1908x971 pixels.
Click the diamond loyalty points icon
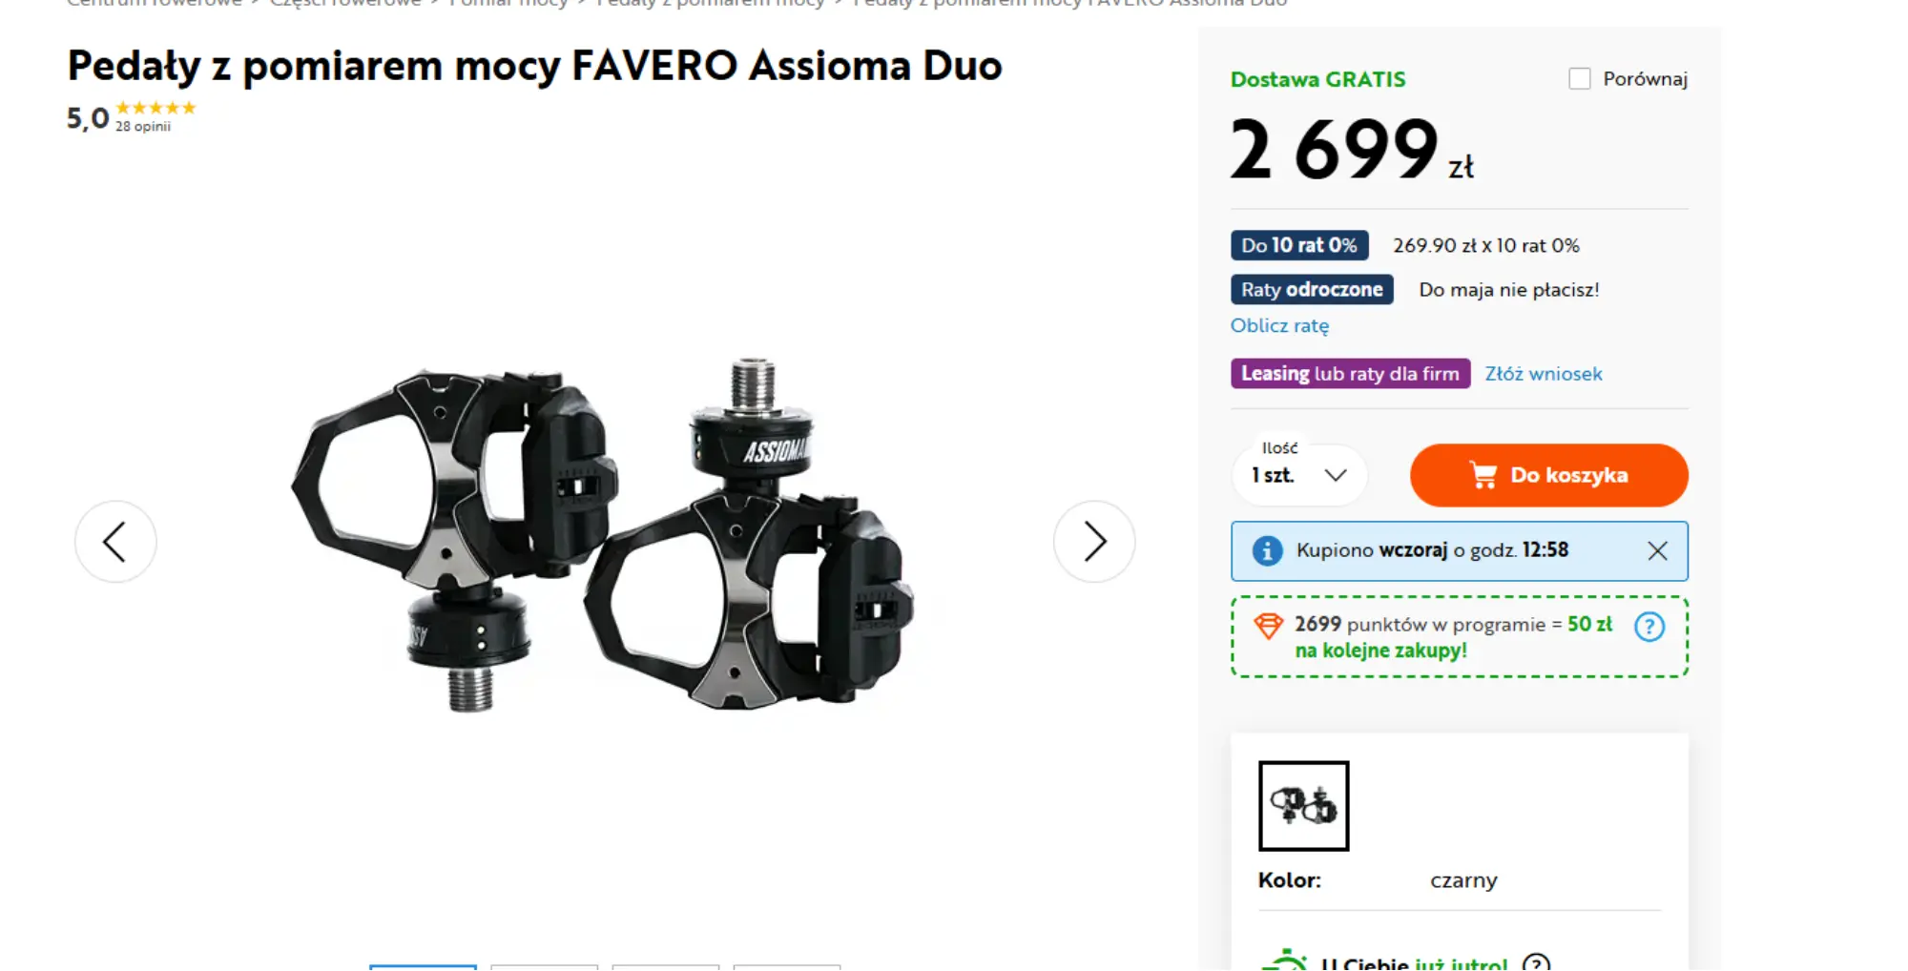click(x=1269, y=626)
